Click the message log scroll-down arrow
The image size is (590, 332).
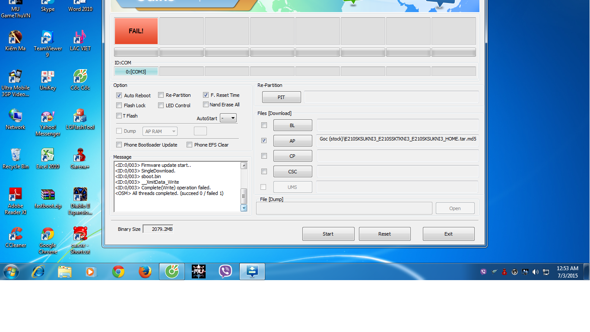point(244,208)
